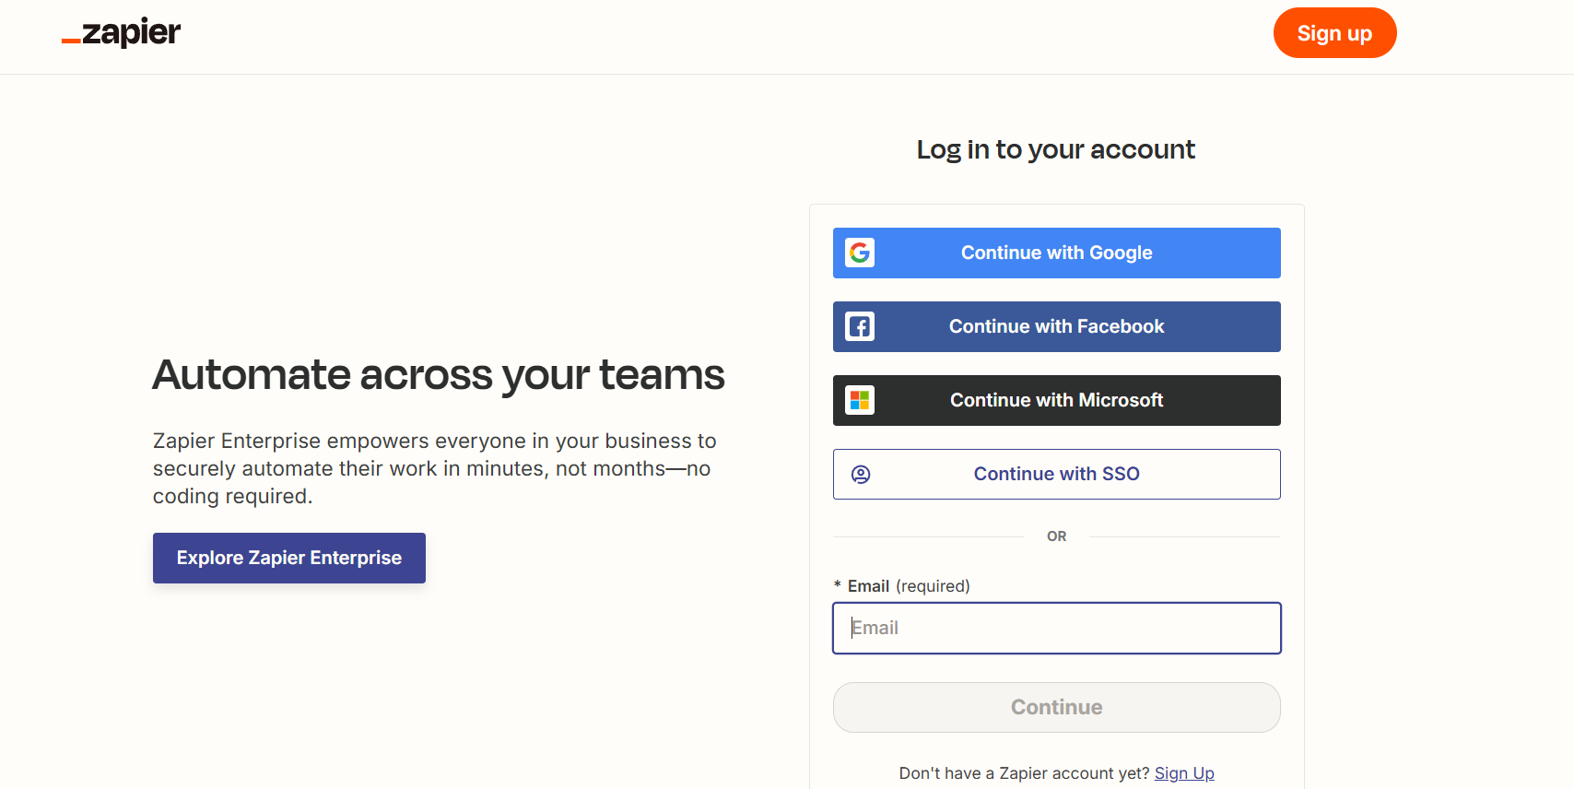The width and height of the screenshot is (1574, 789).
Task: Click the 'OR' separator text
Action: pos(1057,536)
